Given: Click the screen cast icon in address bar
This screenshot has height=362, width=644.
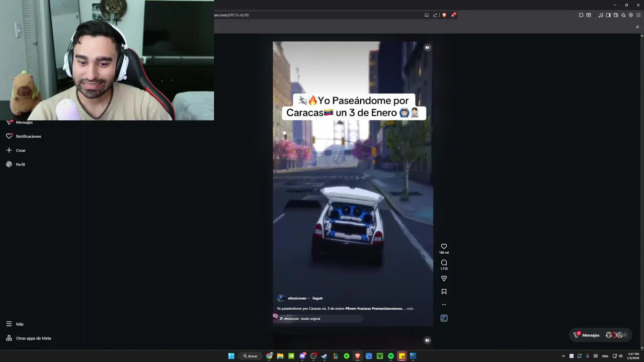Looking at the screenshot, I should coord(427,15).
